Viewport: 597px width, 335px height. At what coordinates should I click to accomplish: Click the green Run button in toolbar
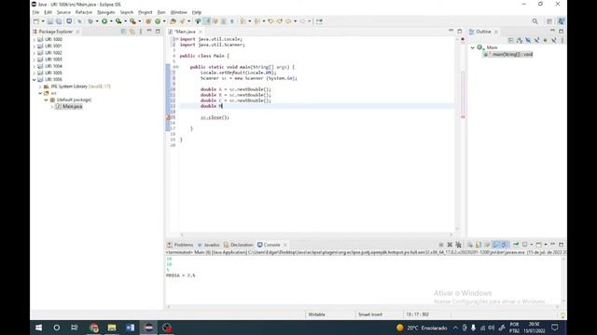(x=104, y=21)
